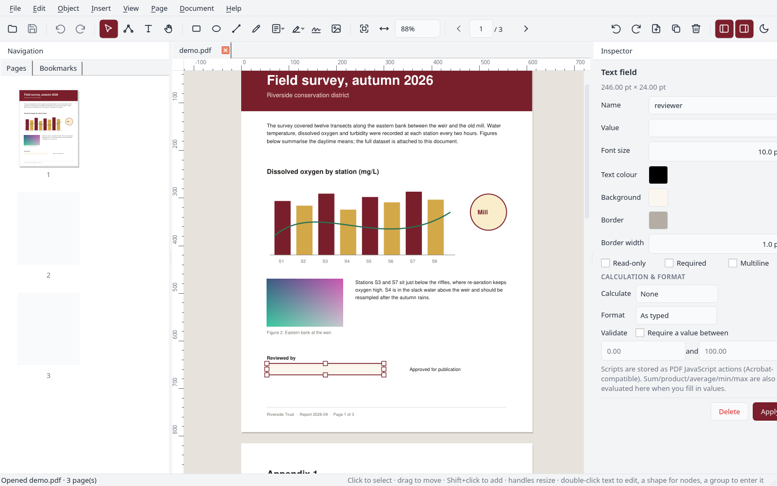Select the Line drawing tool

tap(236, 29)
